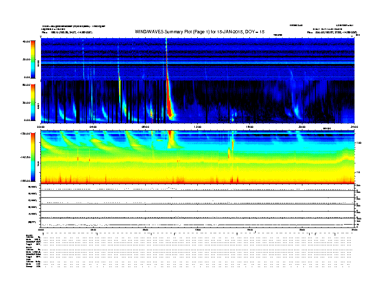The width and height of the screenshot is (382, 295).
Task: Click 08:00 tick label under RAD1 spectrogram
Action: pos(145,127)
